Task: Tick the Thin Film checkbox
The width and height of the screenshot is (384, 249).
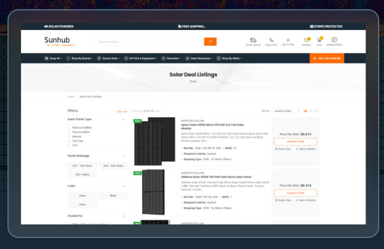Action: [69, 141]
